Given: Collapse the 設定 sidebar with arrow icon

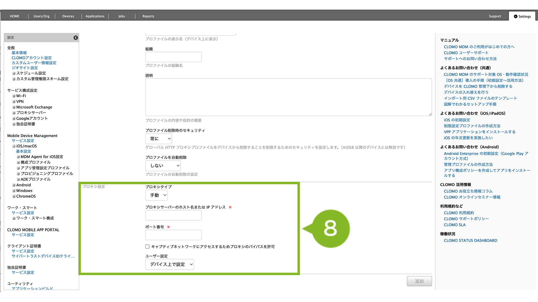Looking at the screenshot, I should 76,38.
